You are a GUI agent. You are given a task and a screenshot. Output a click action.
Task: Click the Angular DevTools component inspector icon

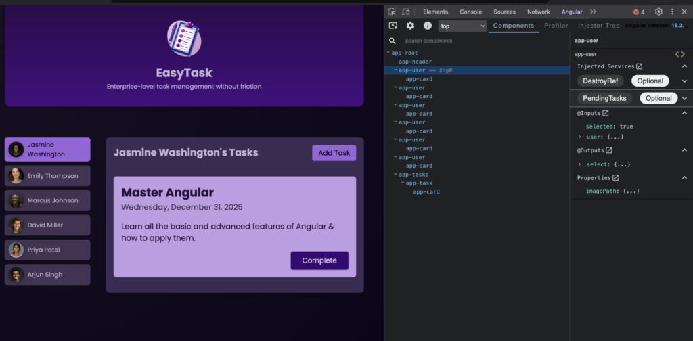(393, 26)
